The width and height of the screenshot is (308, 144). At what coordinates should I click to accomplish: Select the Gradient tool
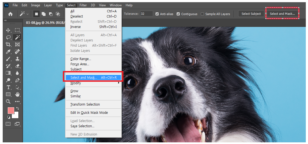8,73
